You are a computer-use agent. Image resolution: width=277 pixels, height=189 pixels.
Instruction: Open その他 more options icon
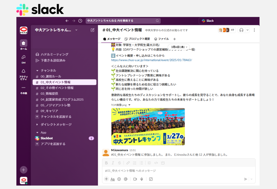tap(24, 87)
